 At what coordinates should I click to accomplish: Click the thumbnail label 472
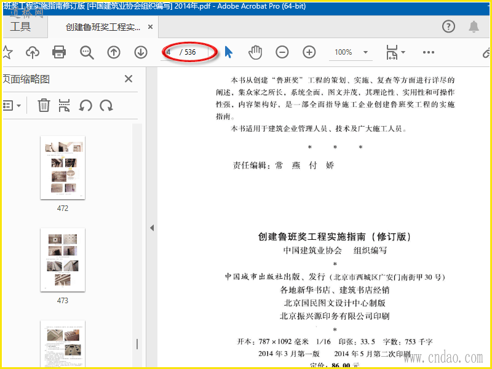tap(63, 208)
